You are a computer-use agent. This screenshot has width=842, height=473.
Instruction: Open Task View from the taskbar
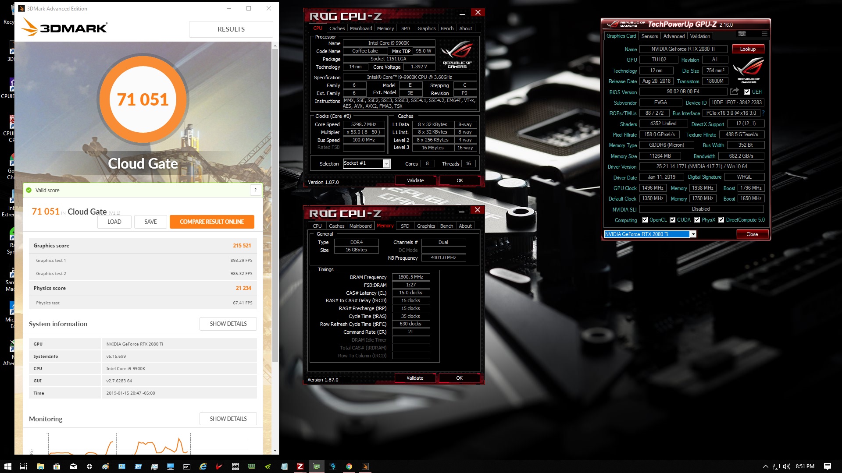click(x=24, y=466)
